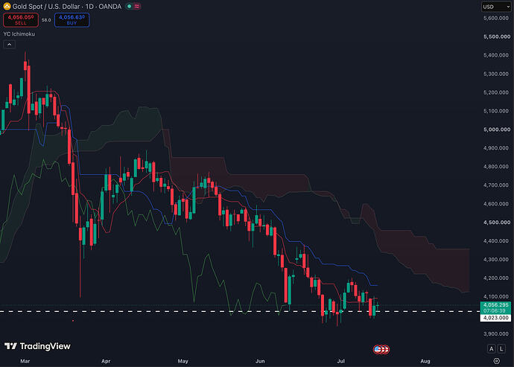Screen dimensions: 514x367
Task: Click the 4,500.000 price axis label
Action: click(497, 222)
